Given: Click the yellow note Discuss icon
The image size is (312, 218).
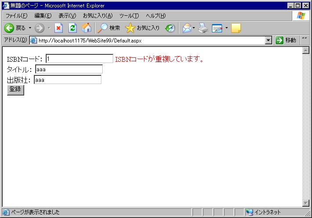Looking at the screenshot, I should 236,28.
